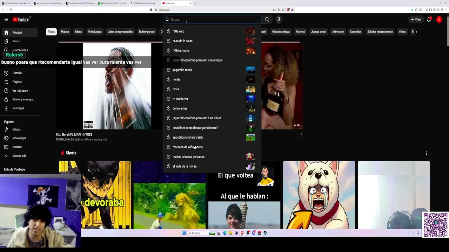Choose 'el vaile de la morsa' suggestion

click(212, 166)
